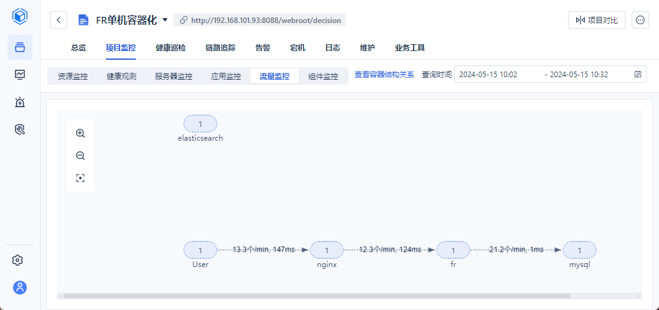
Task: Open the alarm sidebar icon
Action: tap(20, 102)
